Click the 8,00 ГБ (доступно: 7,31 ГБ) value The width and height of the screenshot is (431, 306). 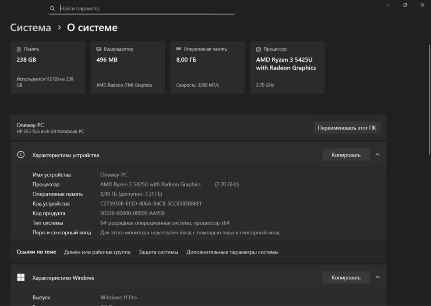(131, 194)
